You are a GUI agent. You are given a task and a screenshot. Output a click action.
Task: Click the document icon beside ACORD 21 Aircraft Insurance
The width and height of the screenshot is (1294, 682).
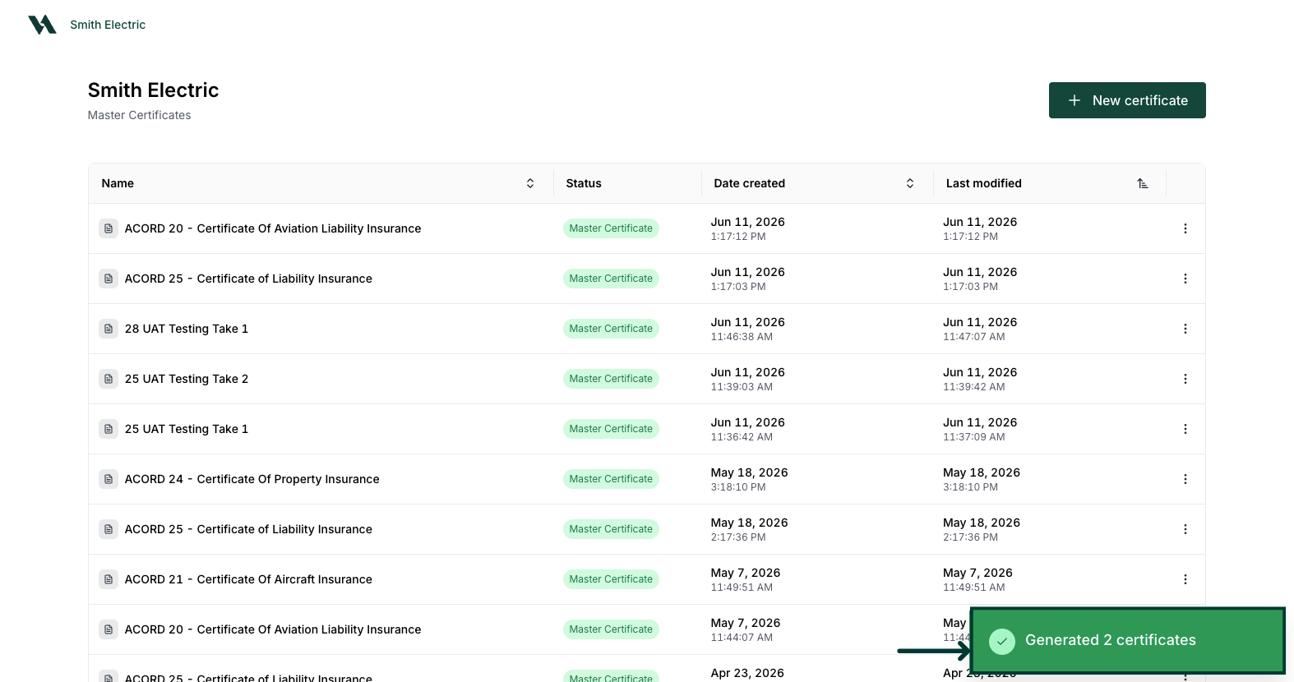109,579
